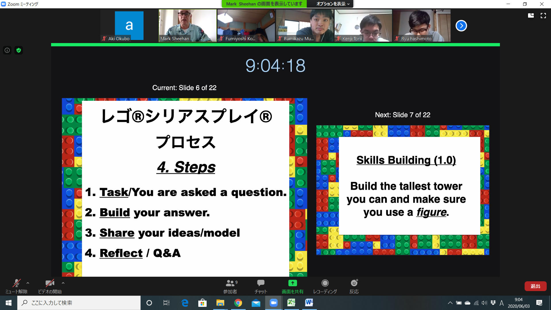Select Fumikazu Mu... video thumbnail
551x310 pixels.
[x=305, y=26]
